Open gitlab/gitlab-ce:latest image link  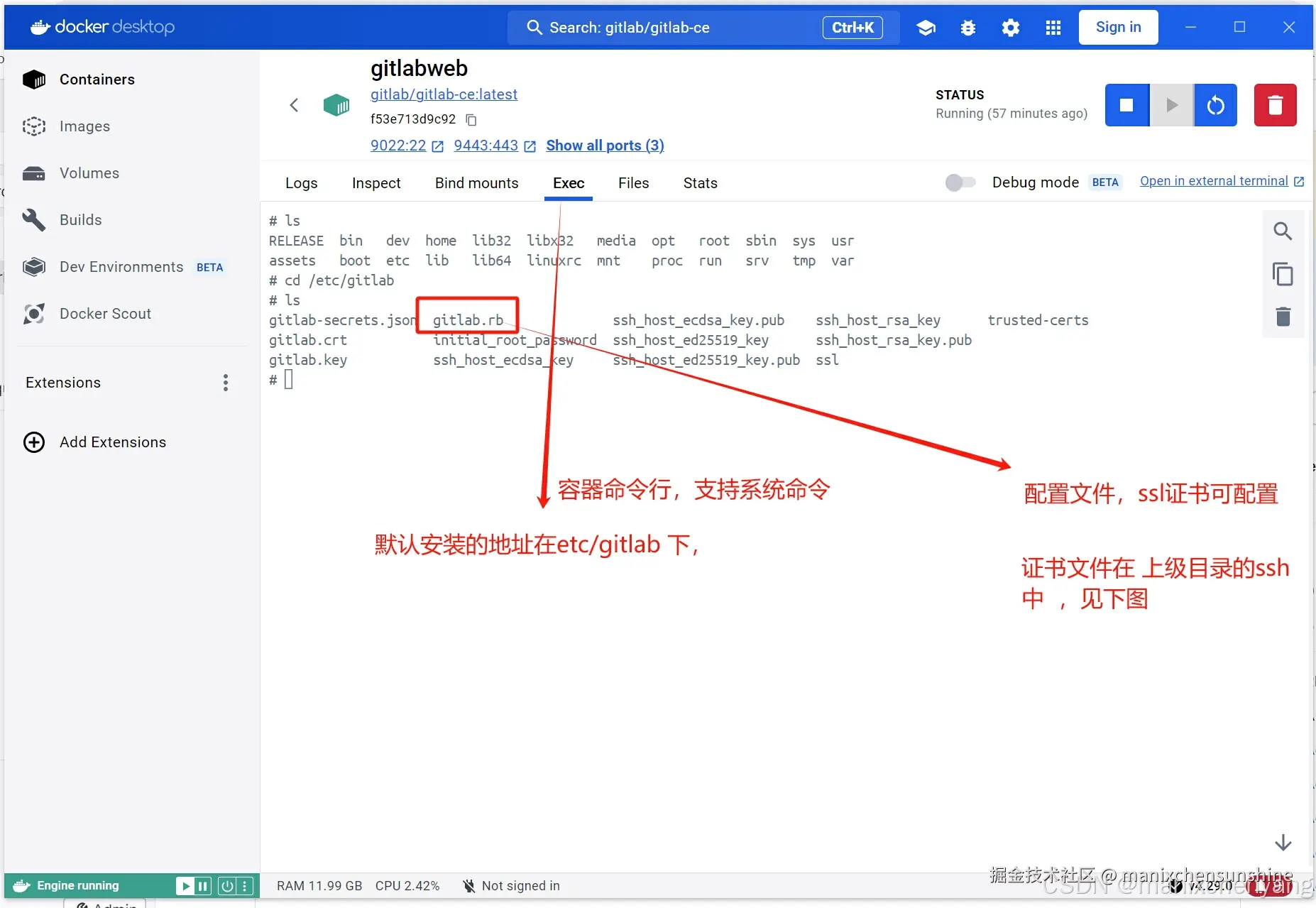point(444,94)
